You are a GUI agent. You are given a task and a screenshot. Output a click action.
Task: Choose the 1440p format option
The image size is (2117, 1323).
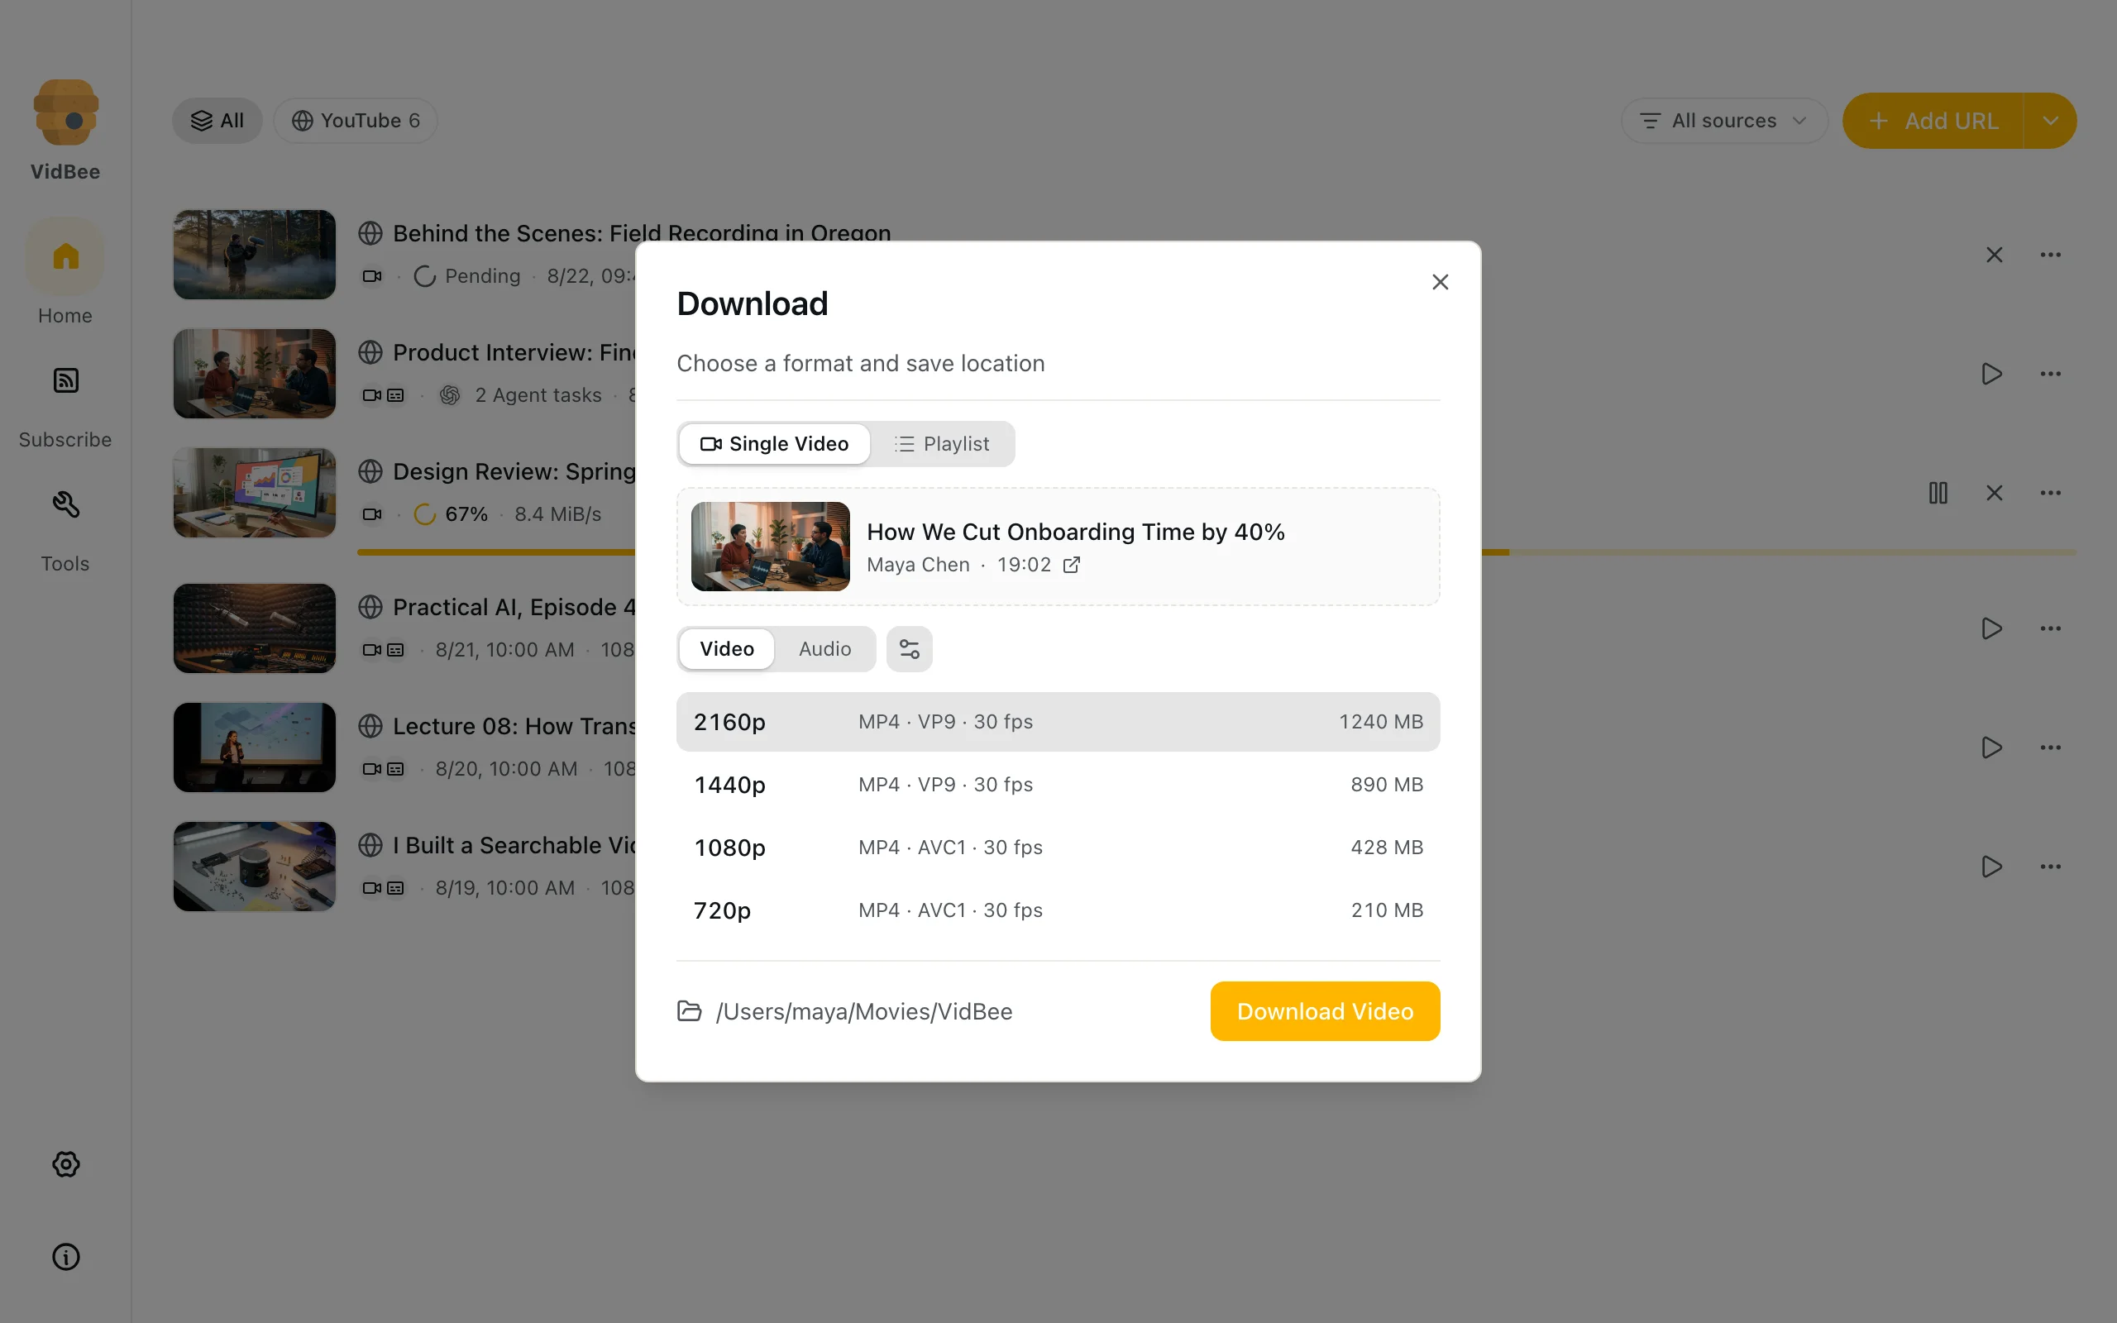click(x=1058, y=785)
